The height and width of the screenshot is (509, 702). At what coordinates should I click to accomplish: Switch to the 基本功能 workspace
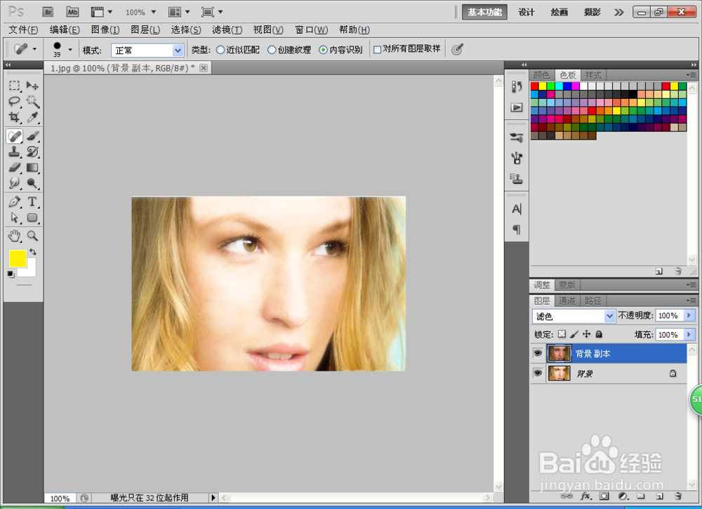(484, 12)
